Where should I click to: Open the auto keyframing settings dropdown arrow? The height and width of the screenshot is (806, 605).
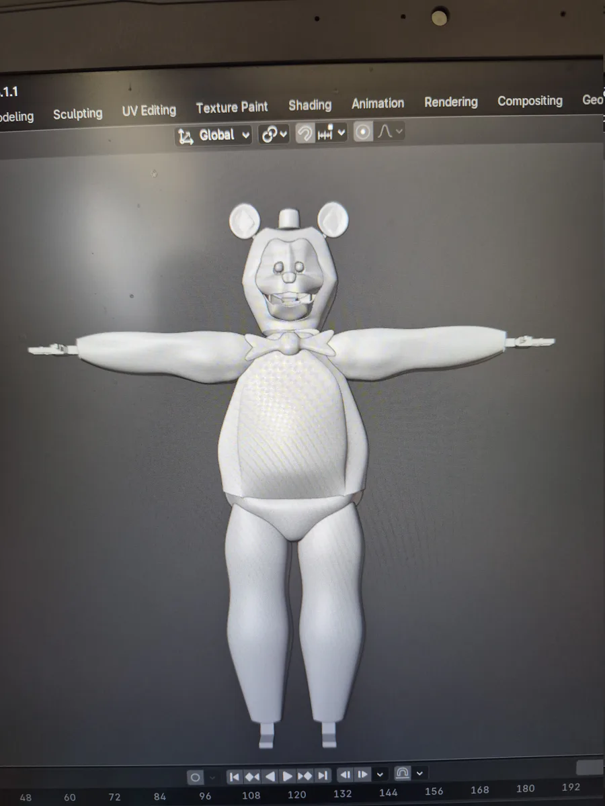tap(213, 777)
